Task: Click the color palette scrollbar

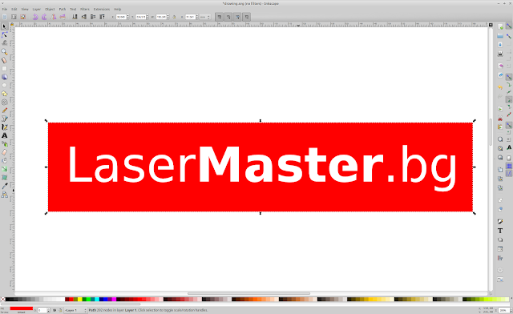Action: pos(71,304)
